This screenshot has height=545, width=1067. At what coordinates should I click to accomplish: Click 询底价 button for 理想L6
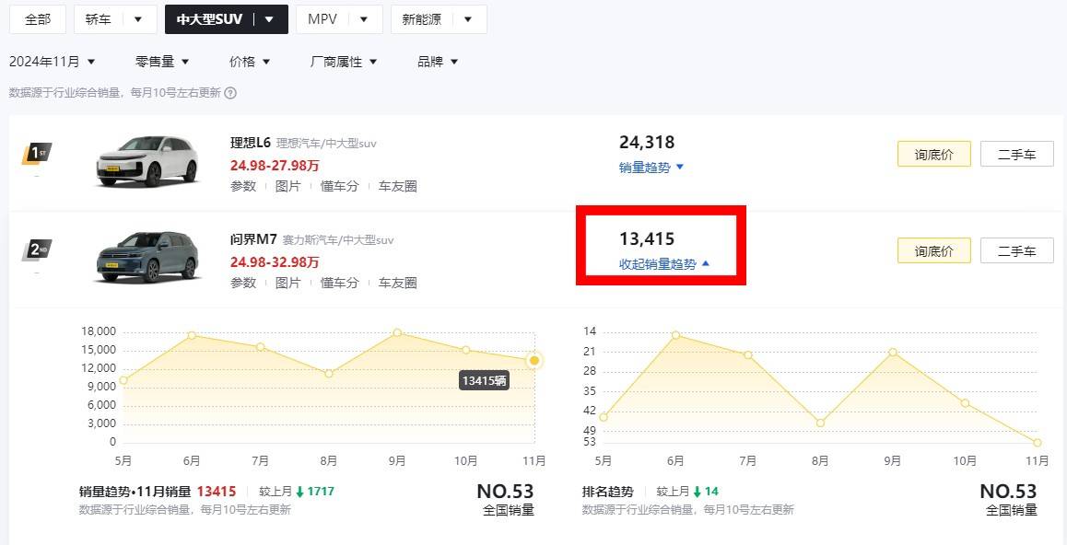(933, 154)
